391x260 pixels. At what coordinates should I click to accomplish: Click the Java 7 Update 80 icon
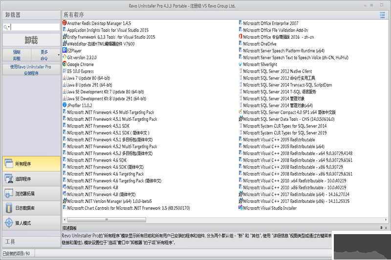coord(65,78)
